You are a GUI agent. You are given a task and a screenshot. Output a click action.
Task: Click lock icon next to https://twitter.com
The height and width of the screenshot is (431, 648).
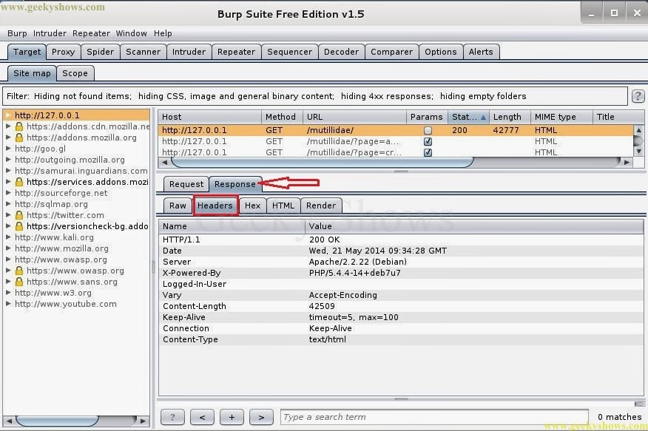point(19,215)
